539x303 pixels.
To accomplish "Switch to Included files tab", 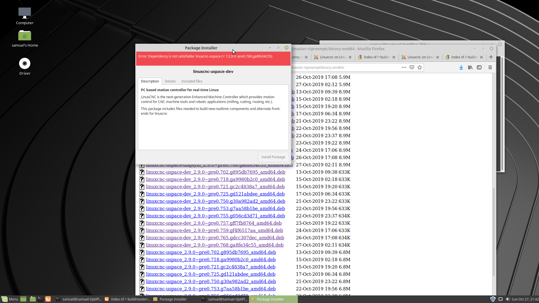I will [x=192, y=81].
